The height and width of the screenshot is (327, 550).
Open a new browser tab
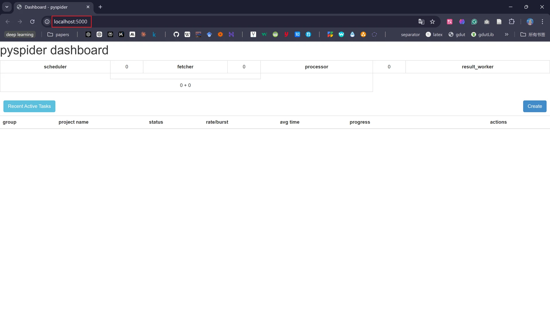pos(100,7)
